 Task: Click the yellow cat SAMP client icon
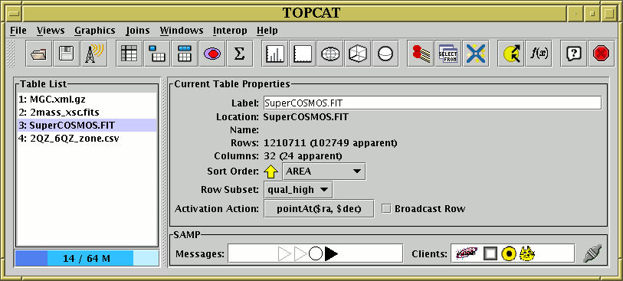tap(527, 253)
